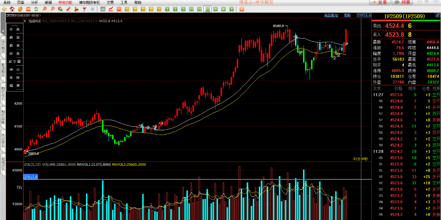This screenshot has width=441, height=220.
Task: Select the 5-minute period icon
Action: 183,9
